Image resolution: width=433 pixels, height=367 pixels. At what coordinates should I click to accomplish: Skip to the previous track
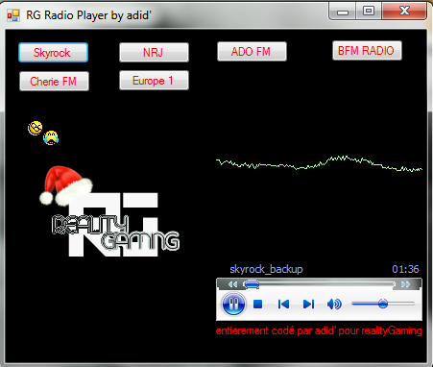click(x=283, y=304)
